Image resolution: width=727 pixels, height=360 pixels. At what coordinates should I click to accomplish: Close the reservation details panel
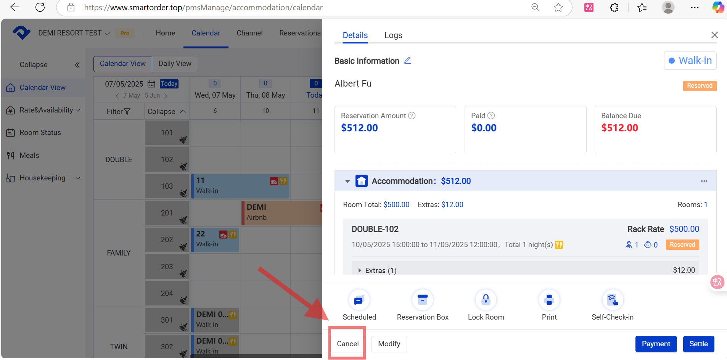pyautogui.click(x=714, y=35)
